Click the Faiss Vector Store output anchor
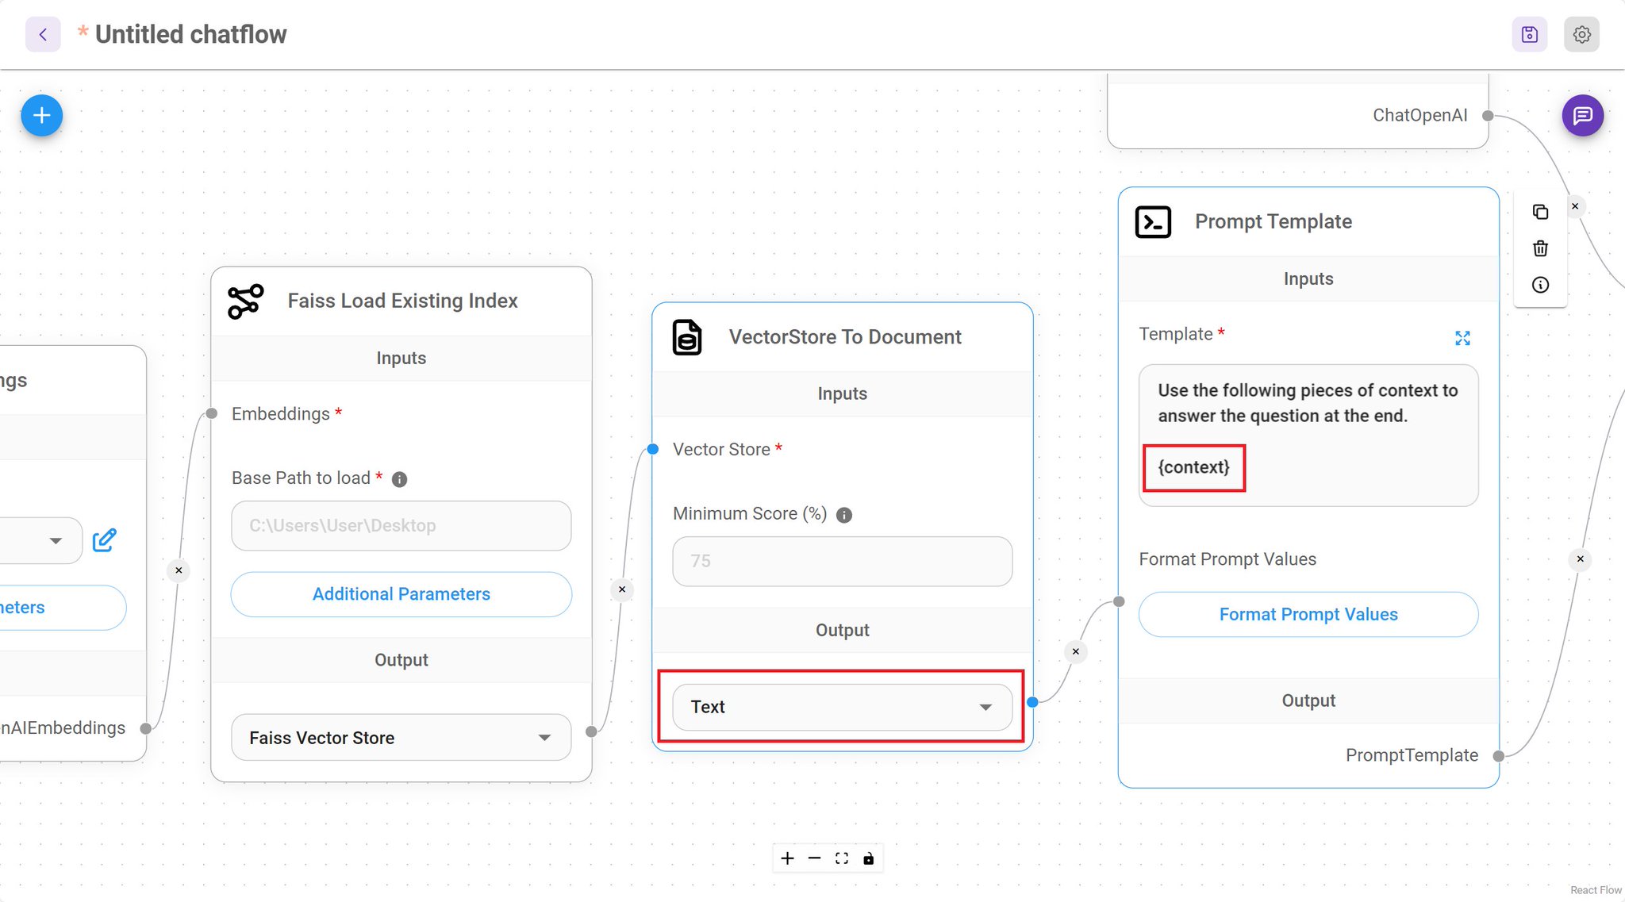This screenshot has height=902, width=1625. [x=591, y=731]
